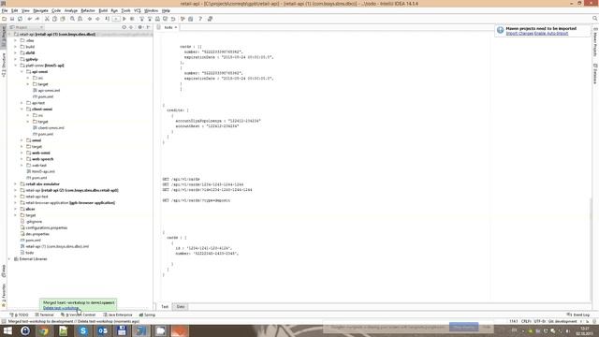Open the Build menu
Image resolution: width=599 pixels, height=337 pixels.
pyautogui.click(x=103, y=10)
